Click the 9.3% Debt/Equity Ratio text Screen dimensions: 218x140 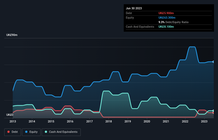173,22
